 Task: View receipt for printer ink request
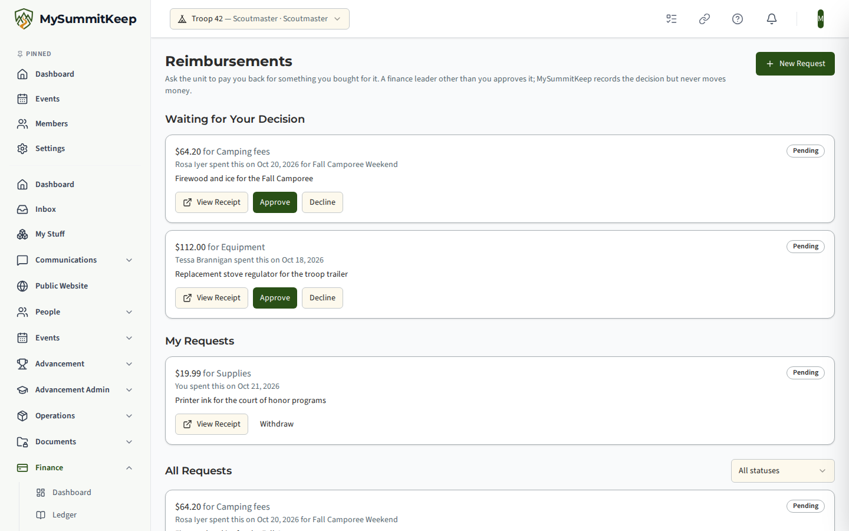212,424
